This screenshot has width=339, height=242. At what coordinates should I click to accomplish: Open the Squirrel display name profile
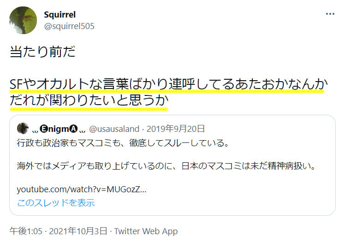tap(59, 15)
